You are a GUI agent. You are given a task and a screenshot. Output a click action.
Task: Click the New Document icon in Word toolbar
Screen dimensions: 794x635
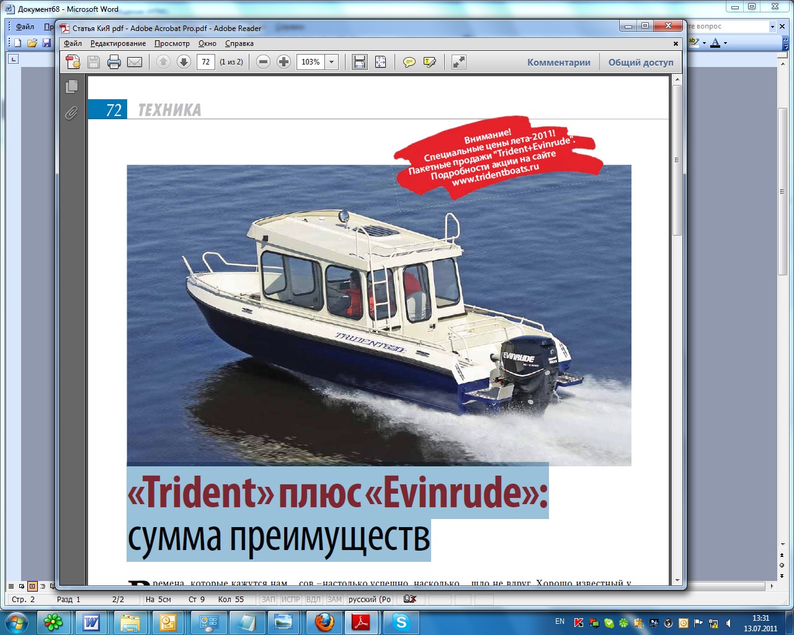coord(17,43)
